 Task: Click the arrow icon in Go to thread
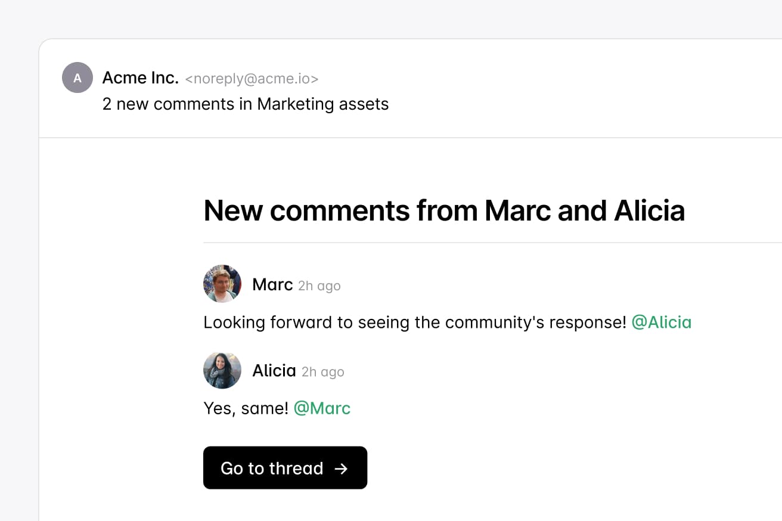341,469
